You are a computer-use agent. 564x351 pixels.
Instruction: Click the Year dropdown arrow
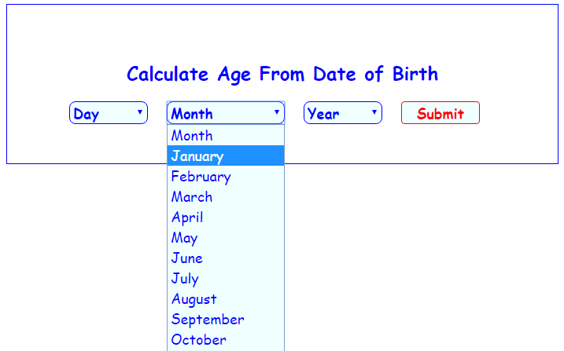point(374,112)
